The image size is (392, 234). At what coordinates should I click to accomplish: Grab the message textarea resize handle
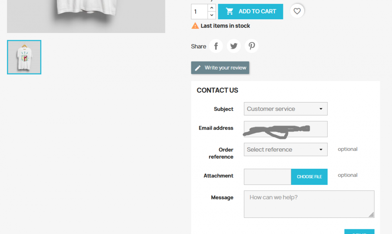[372, 215]
